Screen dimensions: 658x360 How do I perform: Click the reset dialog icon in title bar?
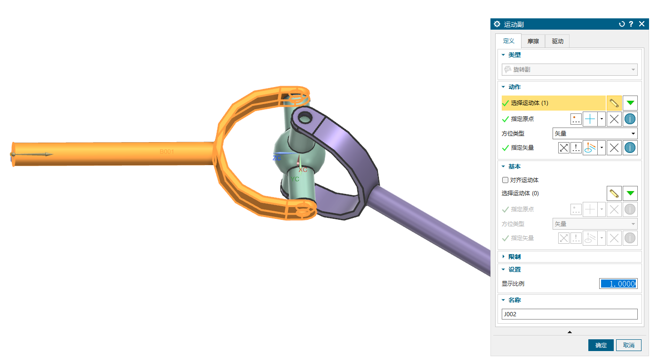tap(622, 24)
